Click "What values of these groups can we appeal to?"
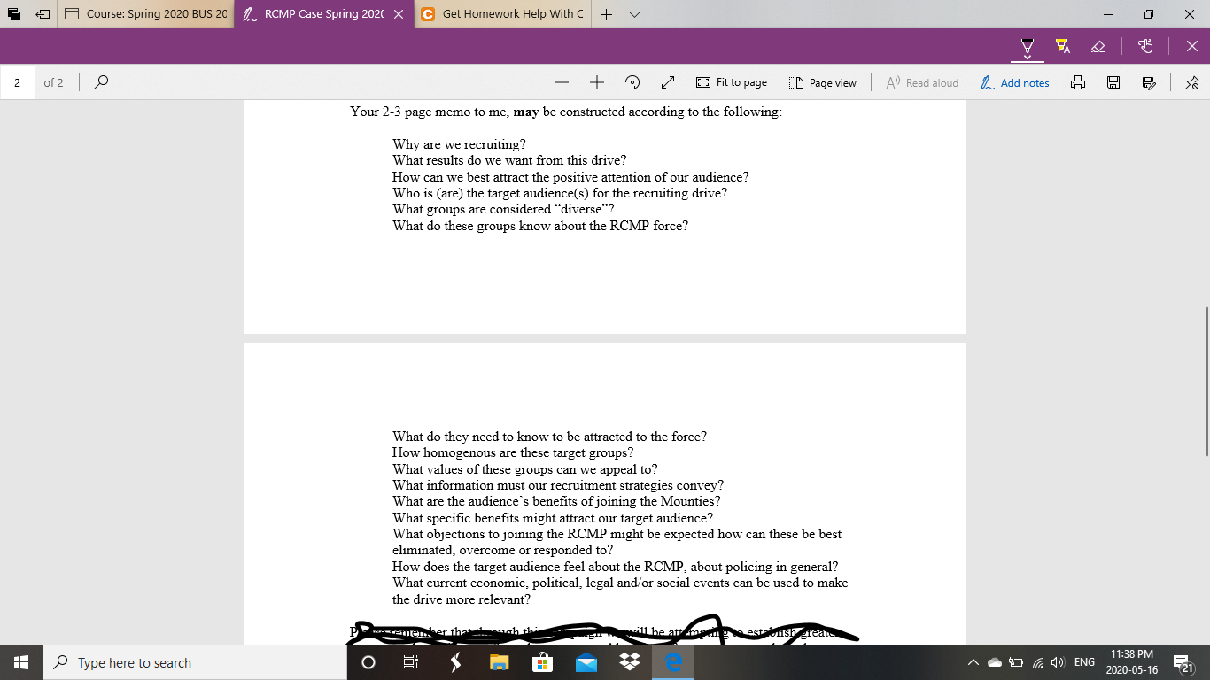Screen dimensions: 1210x680 click(525, 469)
